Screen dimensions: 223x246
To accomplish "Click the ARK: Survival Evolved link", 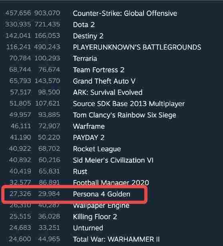I will click(x=108, y=92).
